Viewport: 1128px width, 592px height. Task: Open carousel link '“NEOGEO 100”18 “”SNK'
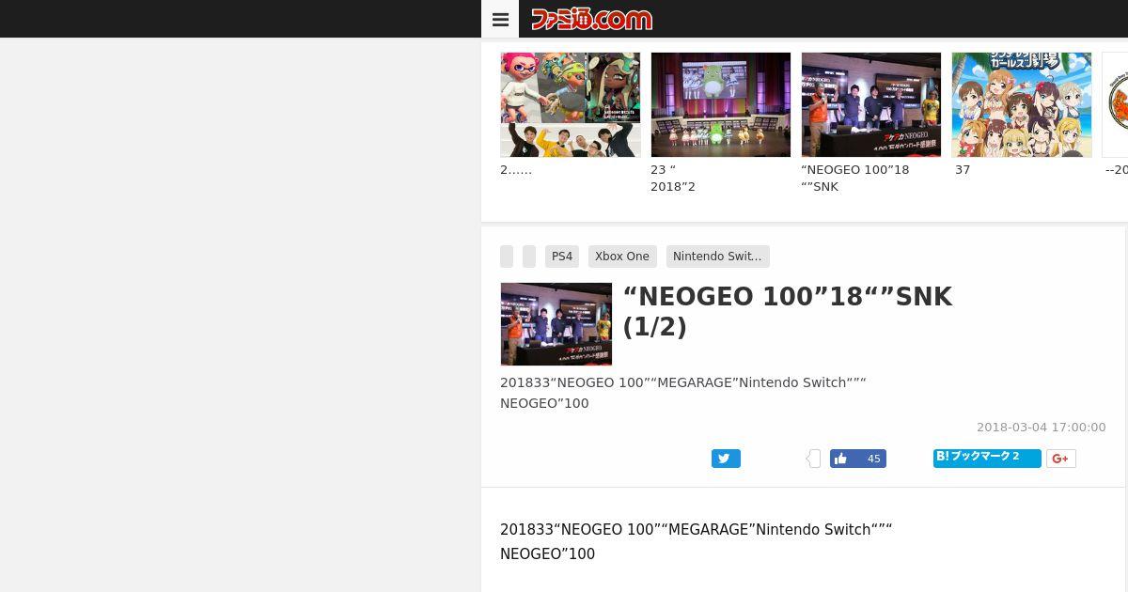coord(855,179)
